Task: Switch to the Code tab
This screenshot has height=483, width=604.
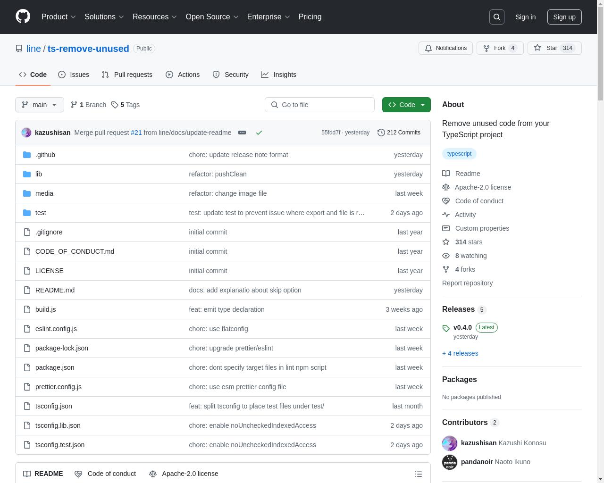Action: (x=33, y=75)
